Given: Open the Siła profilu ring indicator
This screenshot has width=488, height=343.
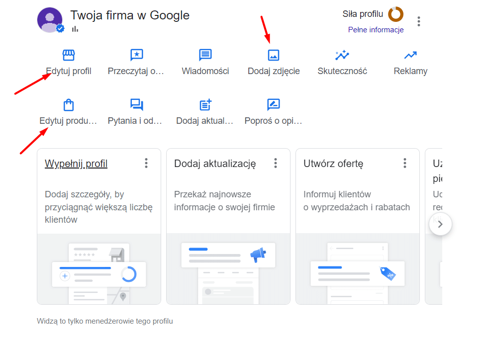Looking at the screenshot, I should click(x=395, y=14).
